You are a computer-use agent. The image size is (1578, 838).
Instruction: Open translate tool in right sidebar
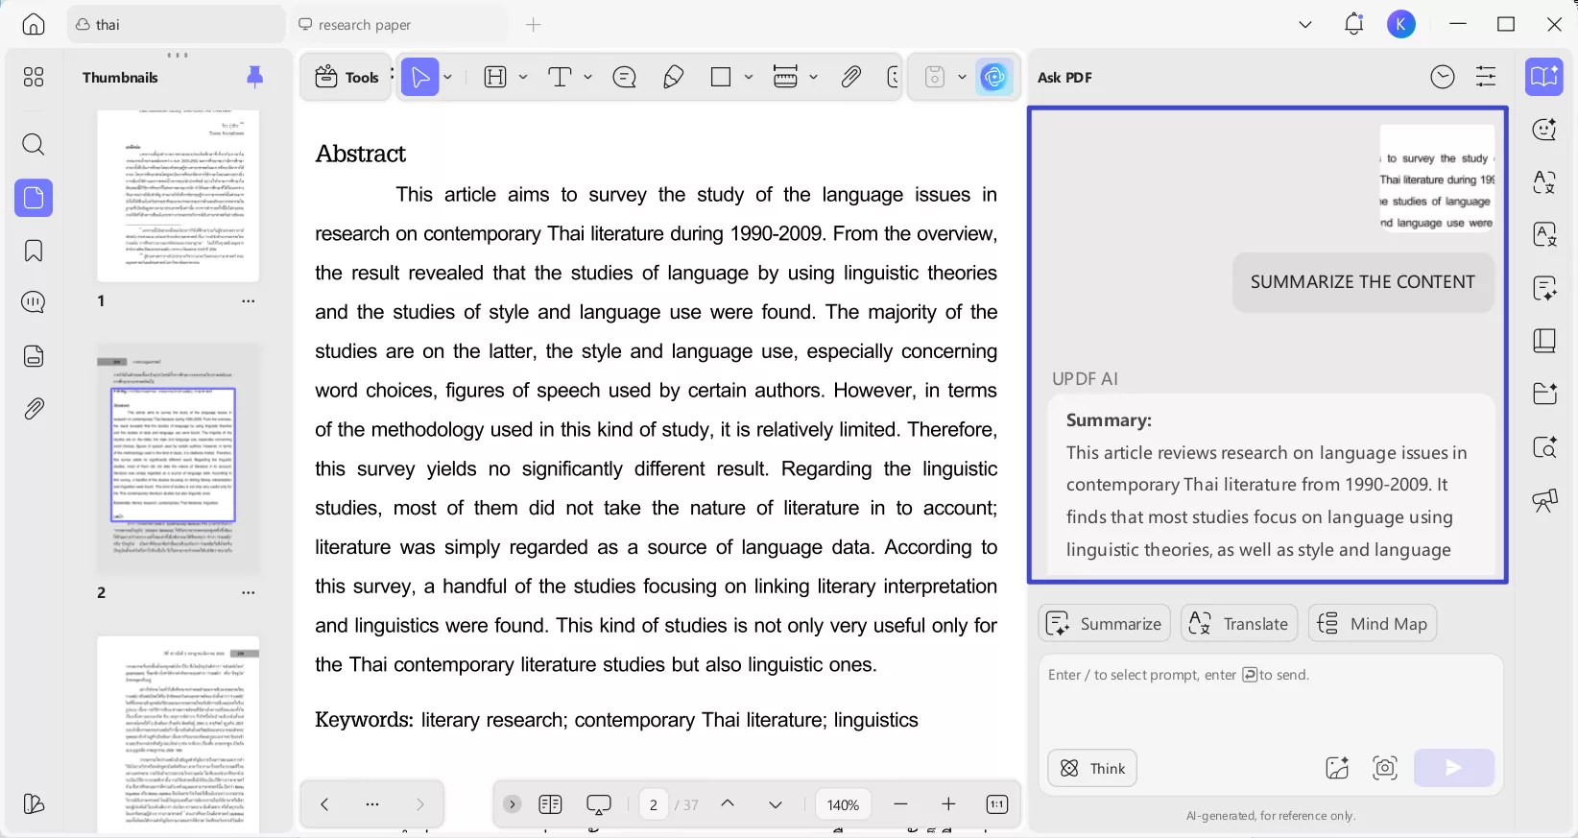[1544, 182]
